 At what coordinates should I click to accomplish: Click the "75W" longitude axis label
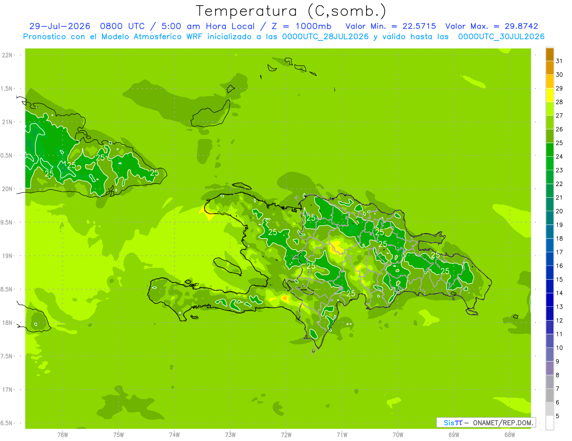119,434
